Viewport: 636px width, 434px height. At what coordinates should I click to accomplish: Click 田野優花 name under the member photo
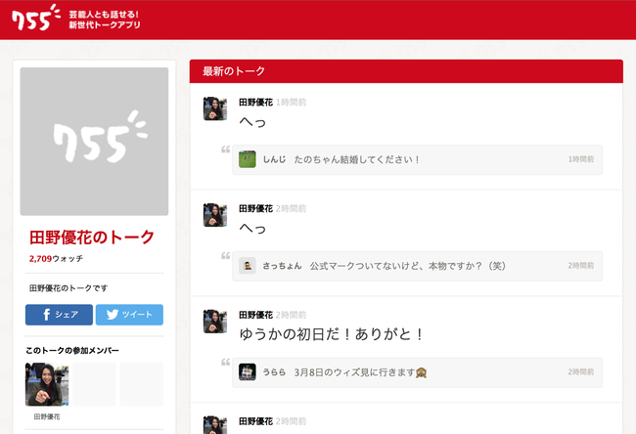47,416
